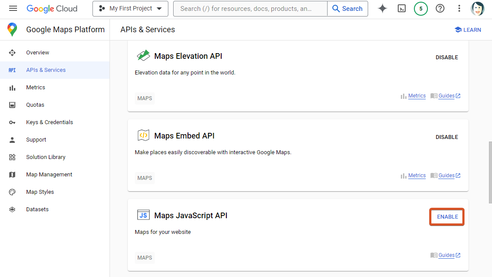Open Guides link for Maps Embed API

(446, 176)
